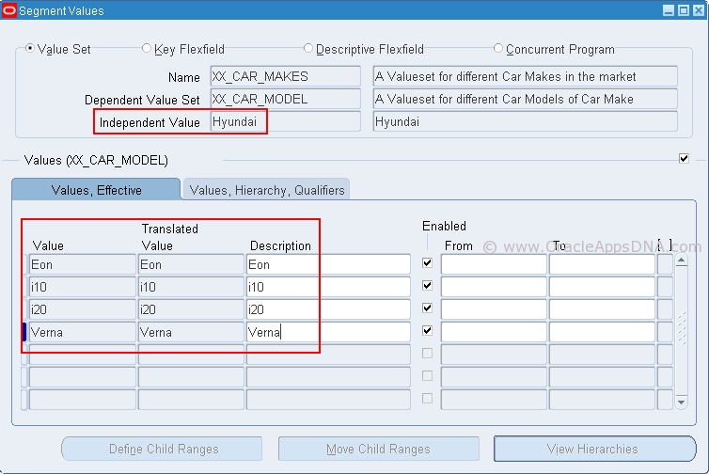Click the i10 translated value cell
Viewport: 709px width, 474px height.
point(191,287)
